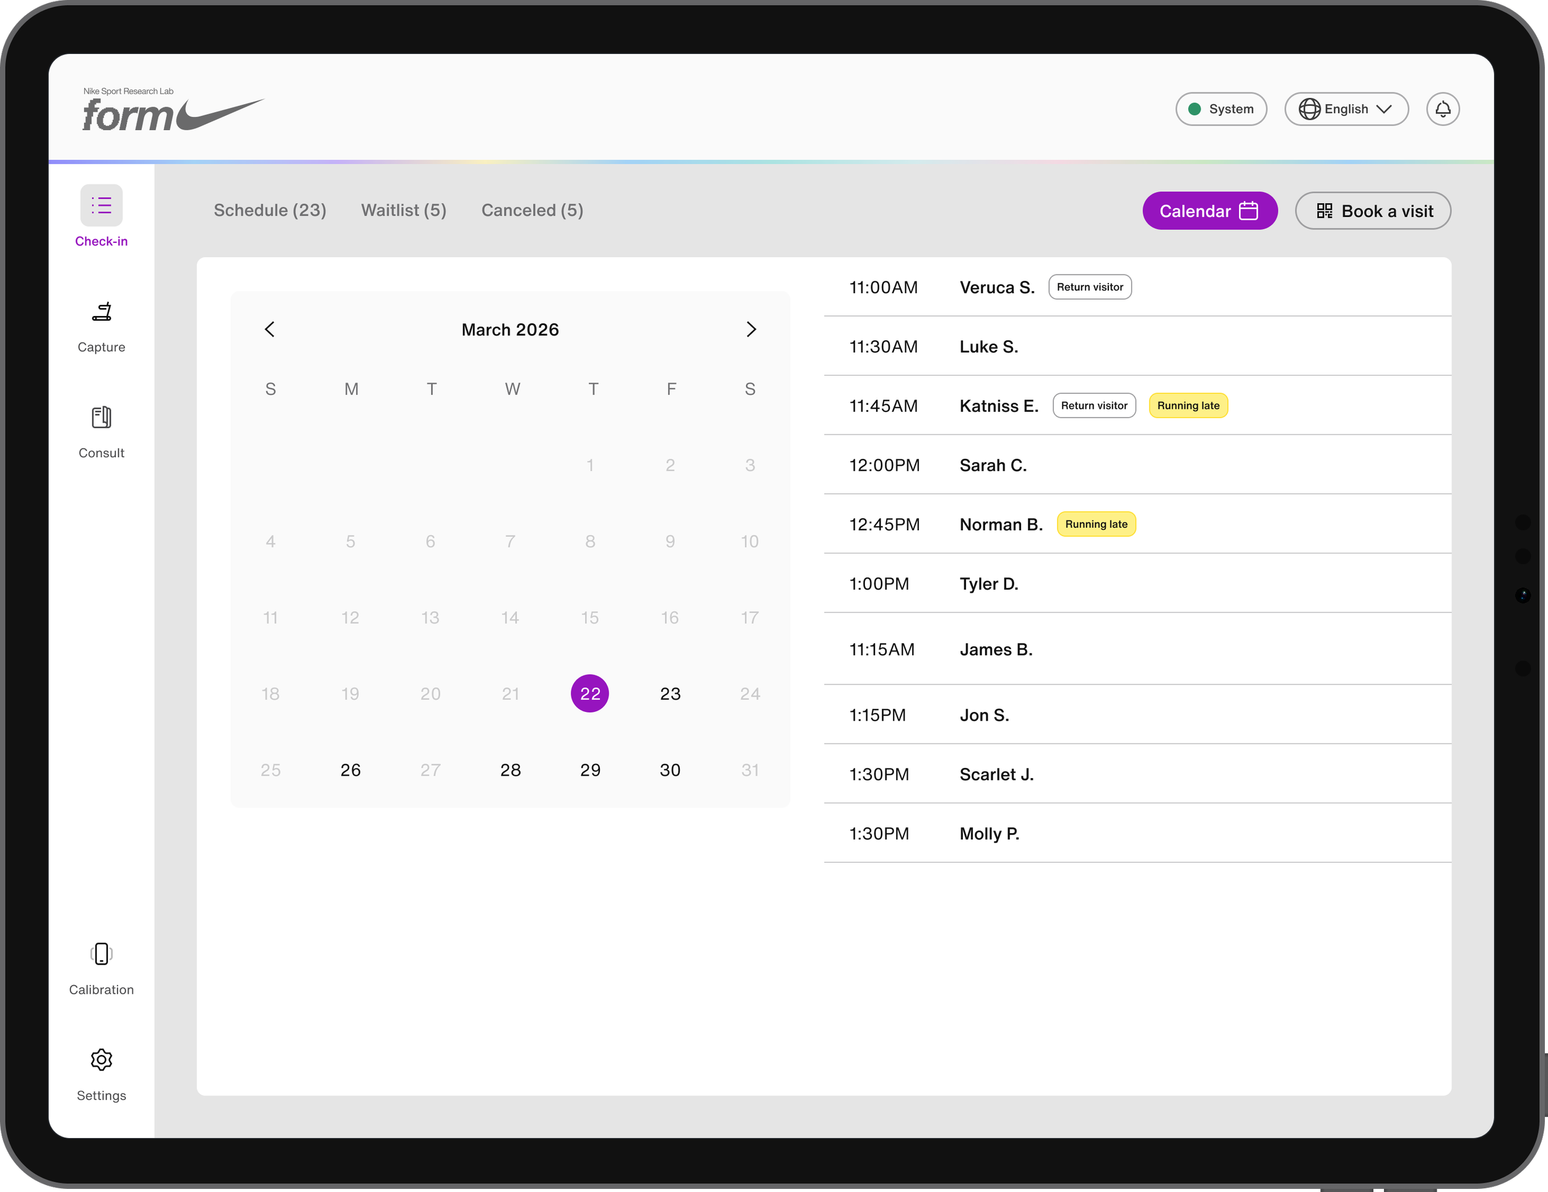1548x1192 pixels.
Task: Open the Check-in section in sidebar
Action: [102, 216]
